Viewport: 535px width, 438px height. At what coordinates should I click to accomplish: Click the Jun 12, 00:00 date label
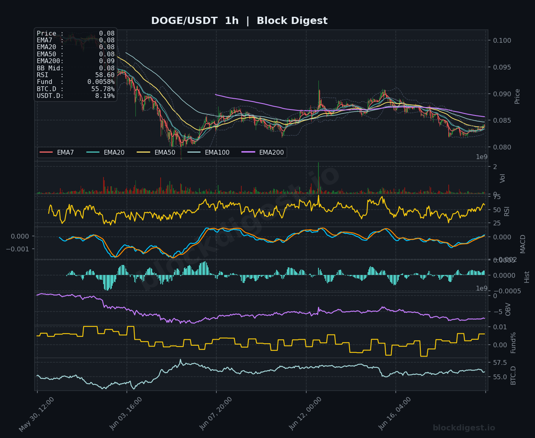click(305, 414)
